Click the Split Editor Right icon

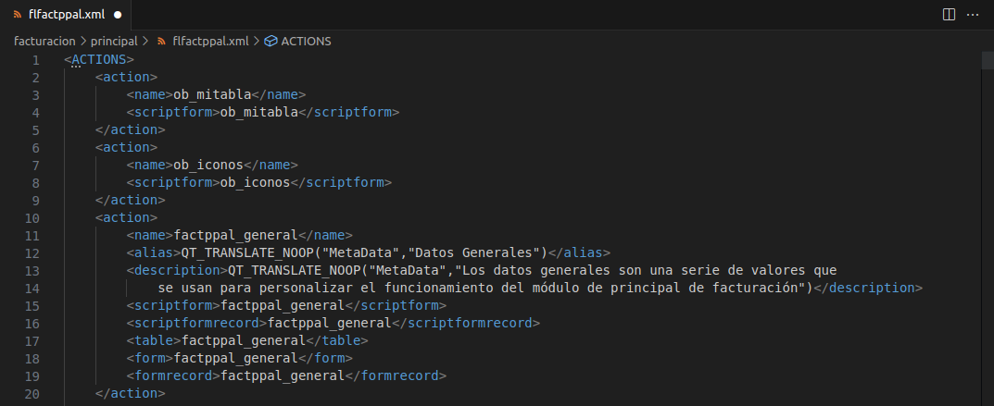(x=949, y=15)
